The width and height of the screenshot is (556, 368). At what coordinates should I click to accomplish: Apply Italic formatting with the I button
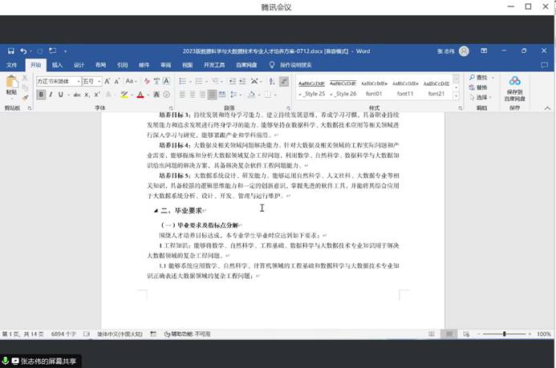pos(51,95)
